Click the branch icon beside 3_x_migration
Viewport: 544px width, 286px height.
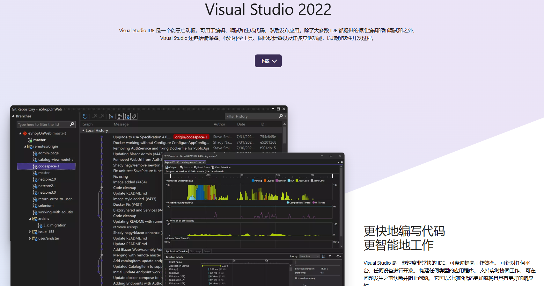(40, 225)
